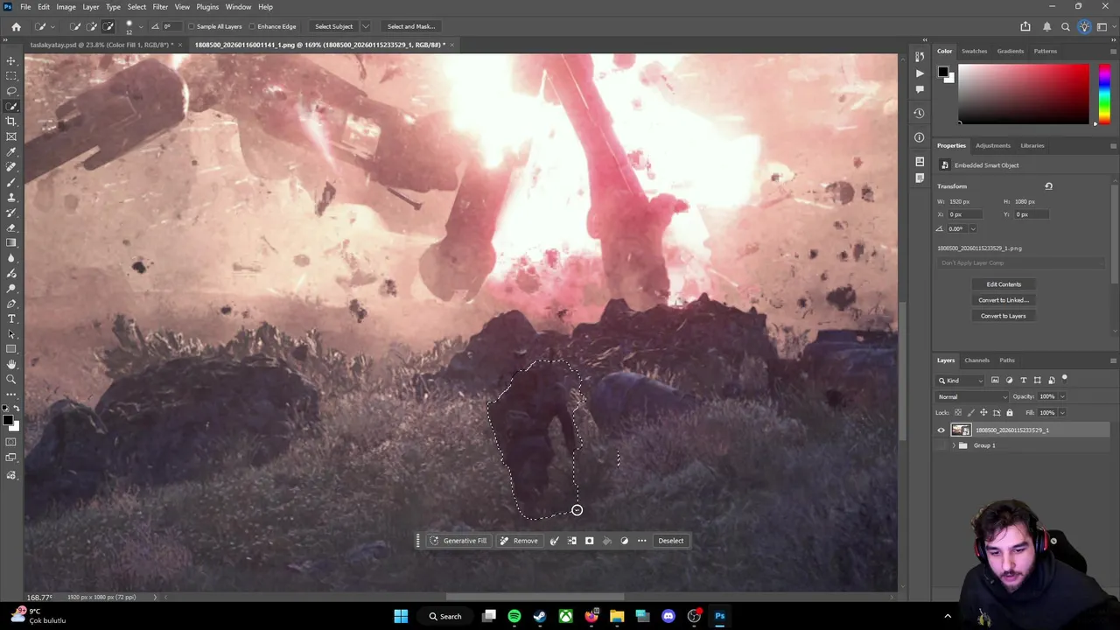Click the type layer filter icon

(1023, 380)
